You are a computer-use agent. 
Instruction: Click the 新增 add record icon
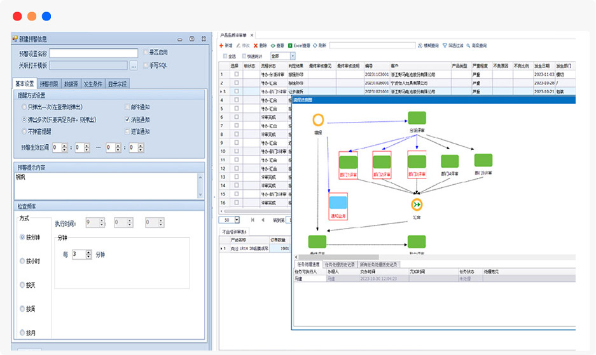coord(222,46)
